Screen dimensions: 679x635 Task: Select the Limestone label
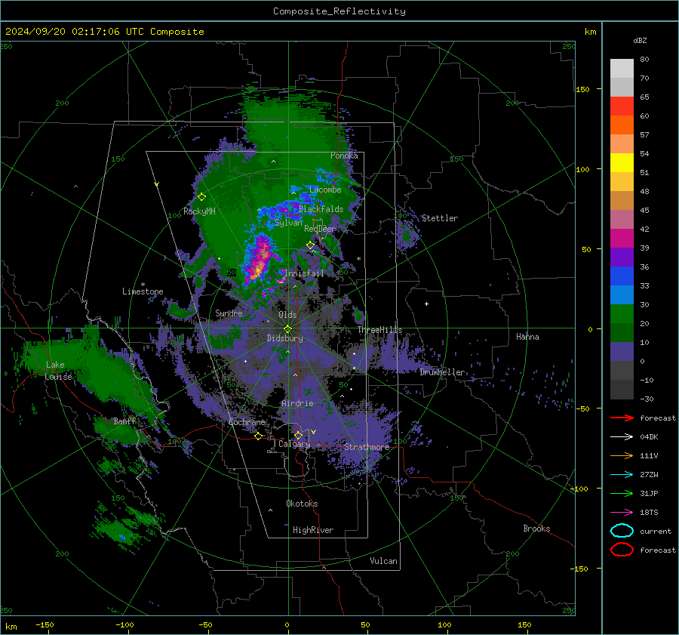[143, 291]
